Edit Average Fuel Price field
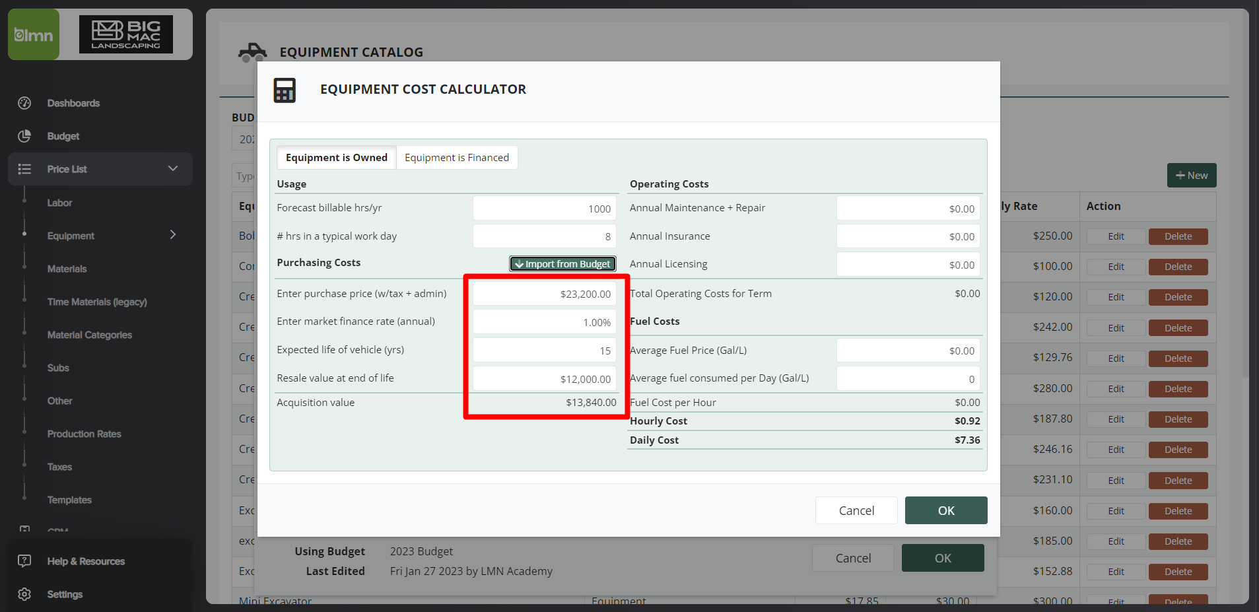 tap(908, 351)
